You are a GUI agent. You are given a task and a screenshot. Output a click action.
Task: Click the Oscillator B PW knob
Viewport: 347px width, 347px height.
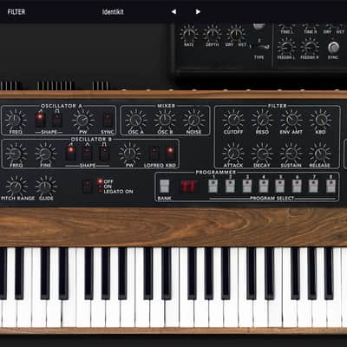[x=130, y=154]
